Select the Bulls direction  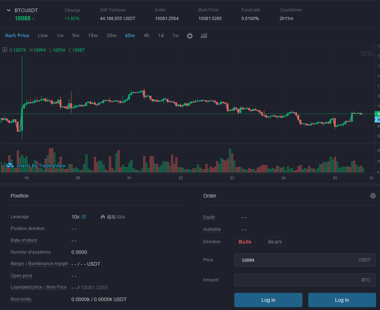(245, 242)
